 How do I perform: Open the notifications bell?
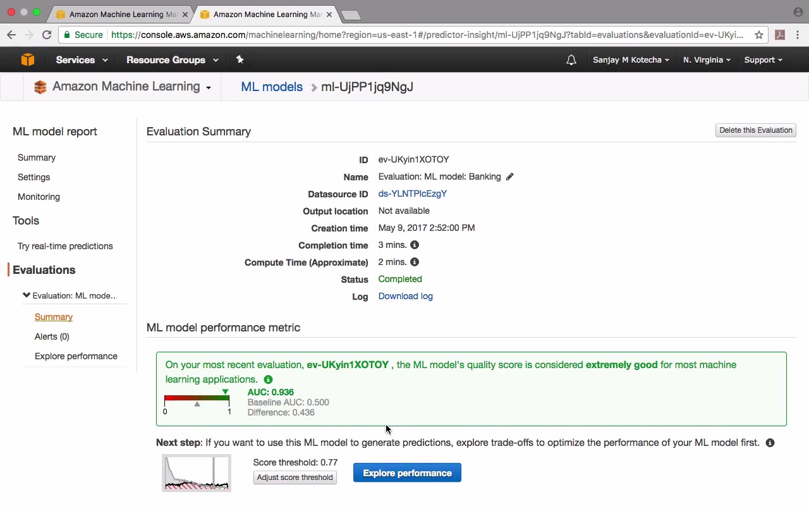(571, 60)
